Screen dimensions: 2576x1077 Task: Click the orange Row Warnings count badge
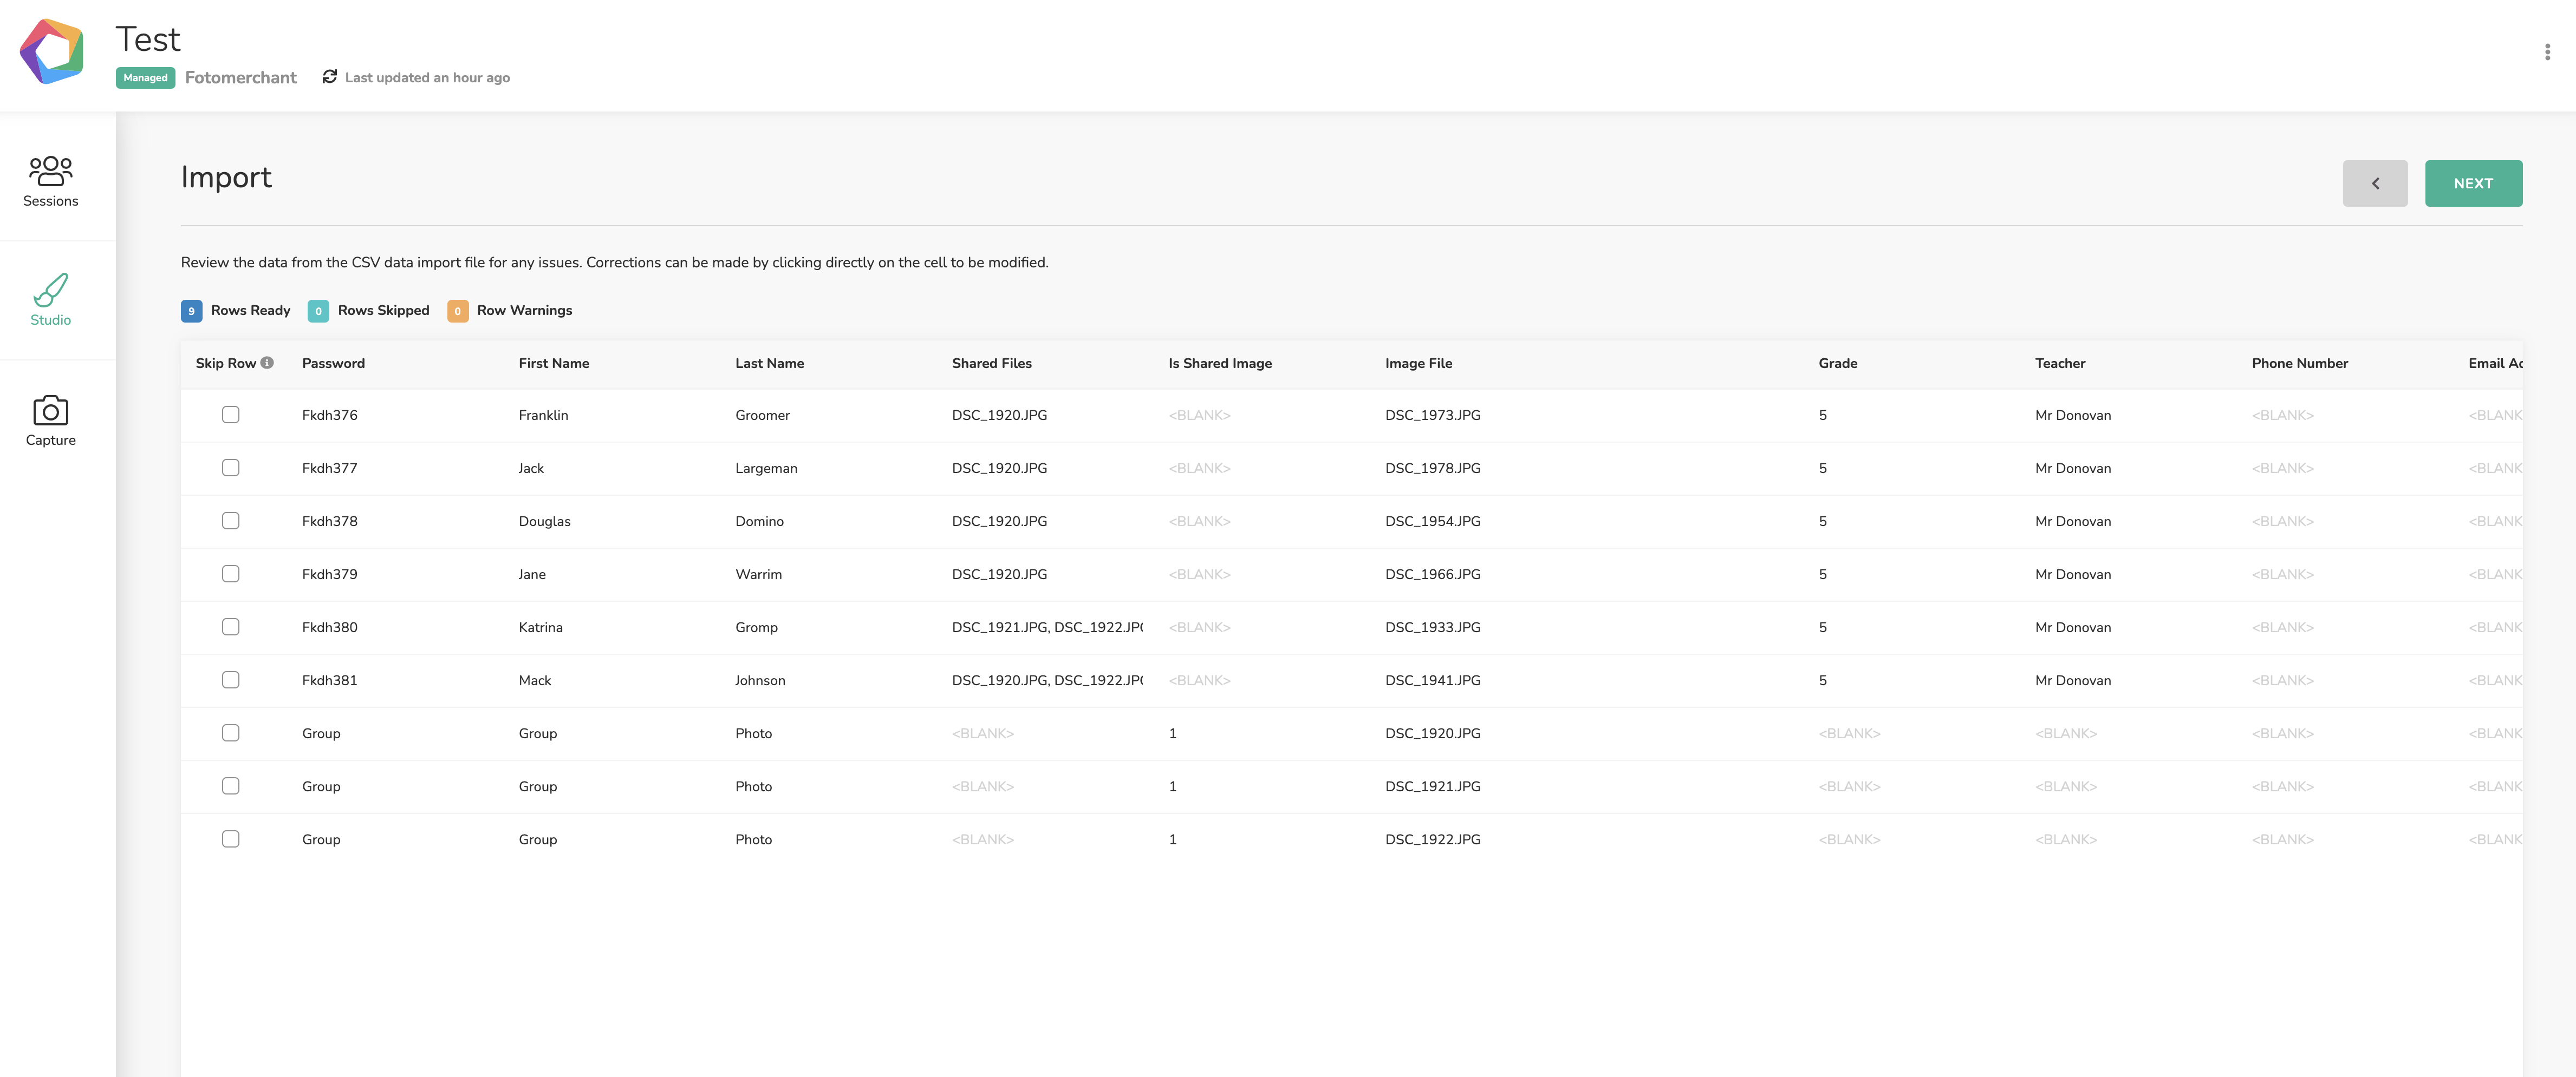pyautogui.click(x=457, y=311)
